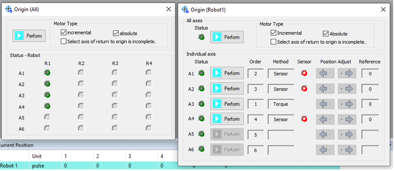394x171 pixels.
Task: Click the A4 status LED in Origin (Robot1)
Action: click(201, 119)
